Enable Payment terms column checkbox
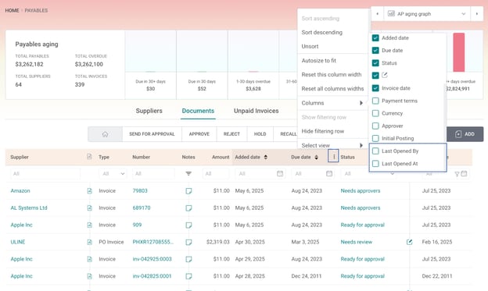This screenshot has width=488, height=291. pyautogui.click(x=375, y=101)
